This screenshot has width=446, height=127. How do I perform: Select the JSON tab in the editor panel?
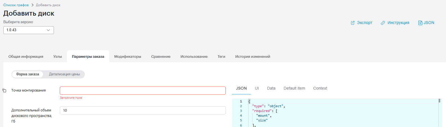[241, 88]
